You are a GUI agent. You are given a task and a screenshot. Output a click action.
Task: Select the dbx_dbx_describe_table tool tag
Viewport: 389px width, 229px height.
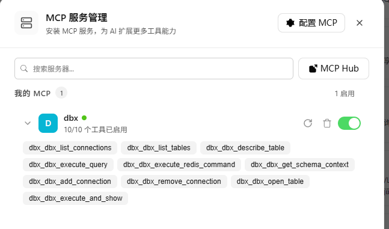245,148
